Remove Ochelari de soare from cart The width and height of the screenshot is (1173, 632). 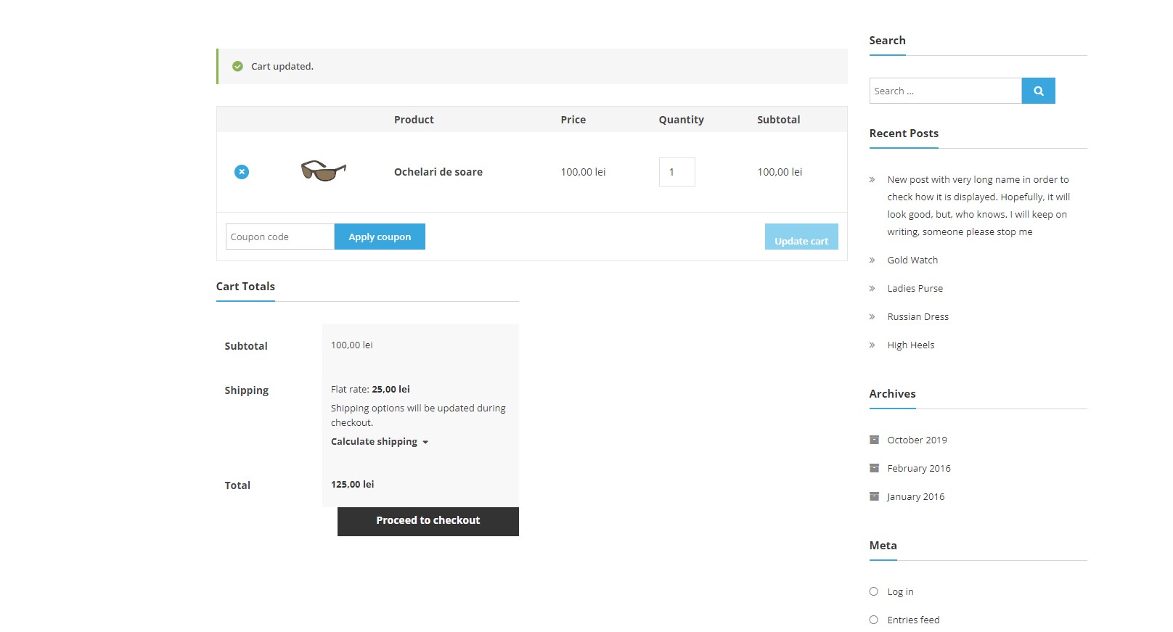(x=242, y=172)
